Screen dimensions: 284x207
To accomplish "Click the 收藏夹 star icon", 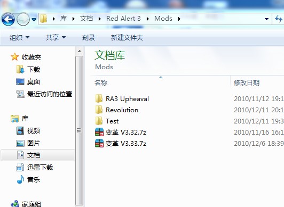I will (14, 57).
